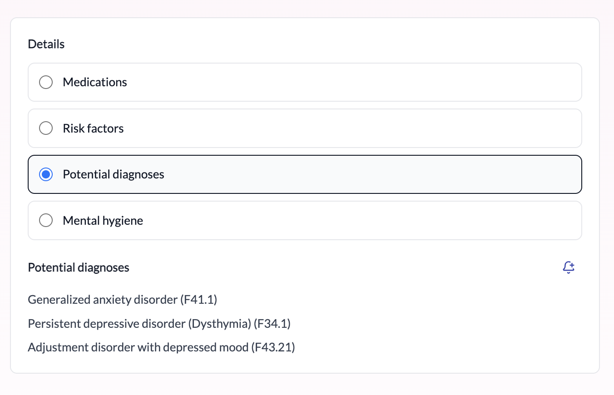614x395 pixels.
Task: Click the bell icon beside Potential diagnoses heading
Action: (x=569, y=267)
